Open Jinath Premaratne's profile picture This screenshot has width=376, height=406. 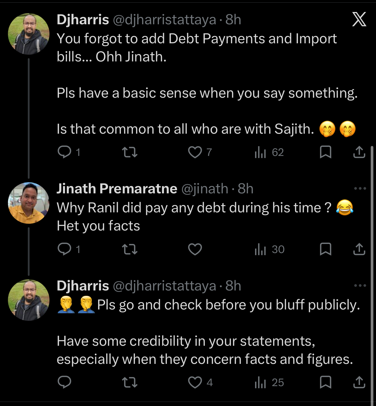coord(29,203)
